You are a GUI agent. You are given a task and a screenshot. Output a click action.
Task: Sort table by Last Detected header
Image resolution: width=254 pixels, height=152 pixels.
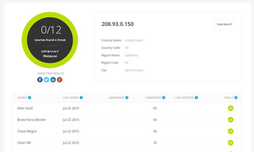184,98
